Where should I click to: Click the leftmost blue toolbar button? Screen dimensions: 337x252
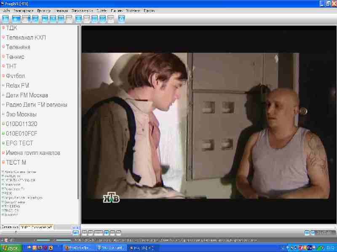(6, 18)
